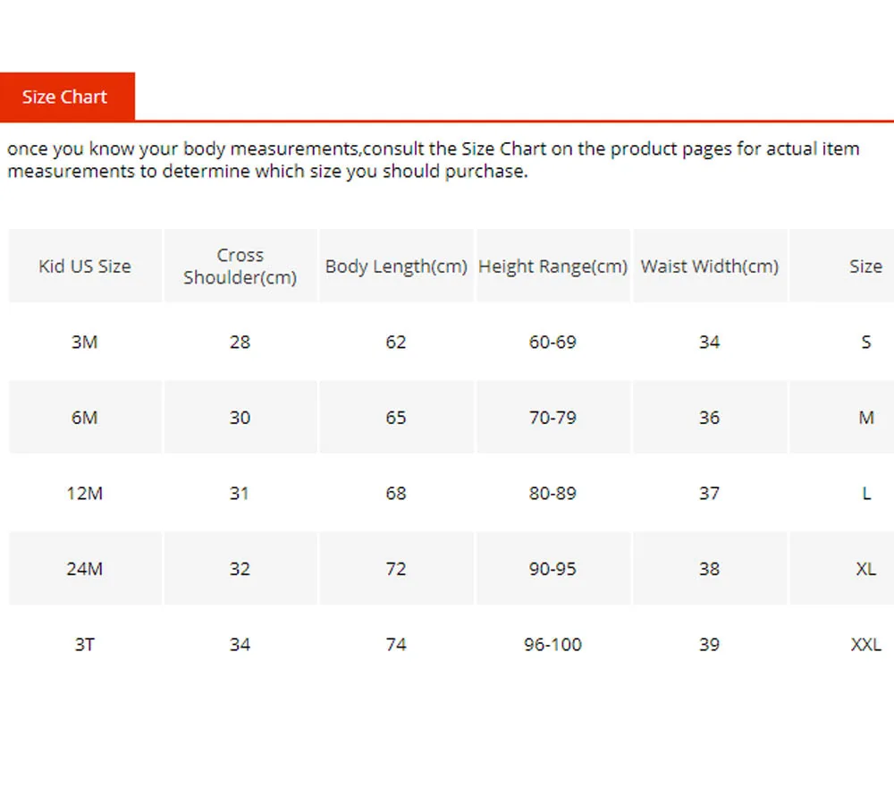
Task: Select the Kid US Size header
Action: 85,267
